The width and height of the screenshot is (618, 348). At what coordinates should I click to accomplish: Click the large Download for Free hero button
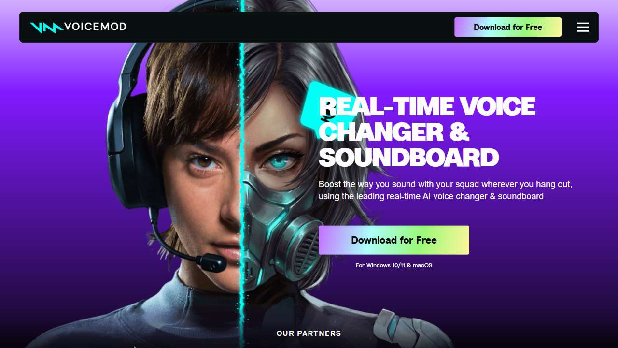(x=394, y=240)
